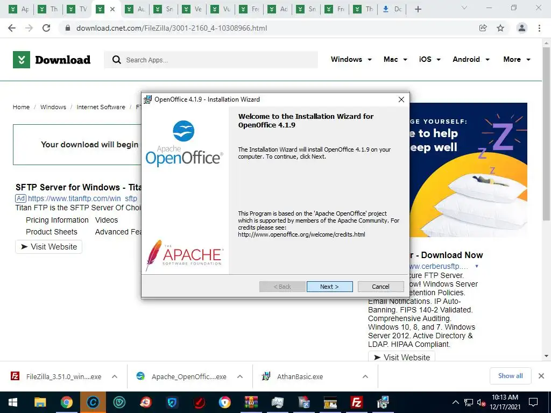Screen dimensions: 551x413
Task: Click the Search Apps field
Action: (211, 60)
